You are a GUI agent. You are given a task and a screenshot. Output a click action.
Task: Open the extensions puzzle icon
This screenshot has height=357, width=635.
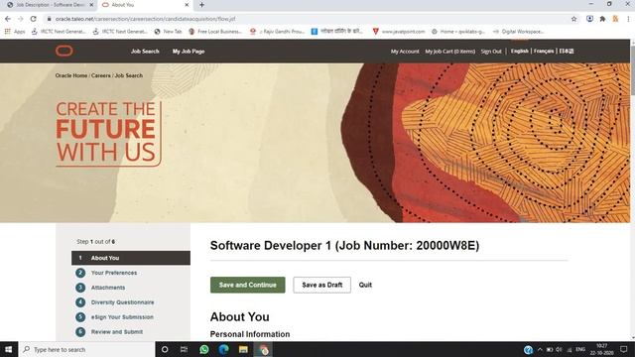click(602, 19)
